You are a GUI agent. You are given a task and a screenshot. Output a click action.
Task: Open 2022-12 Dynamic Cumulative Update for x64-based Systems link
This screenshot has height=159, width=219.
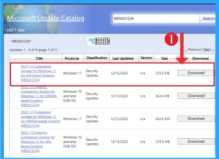(38, 142)
